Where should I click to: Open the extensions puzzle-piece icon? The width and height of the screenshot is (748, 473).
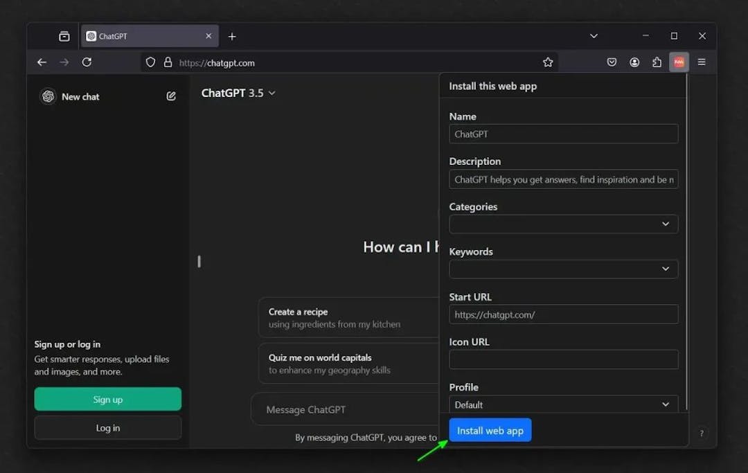(x=657, y=62)
